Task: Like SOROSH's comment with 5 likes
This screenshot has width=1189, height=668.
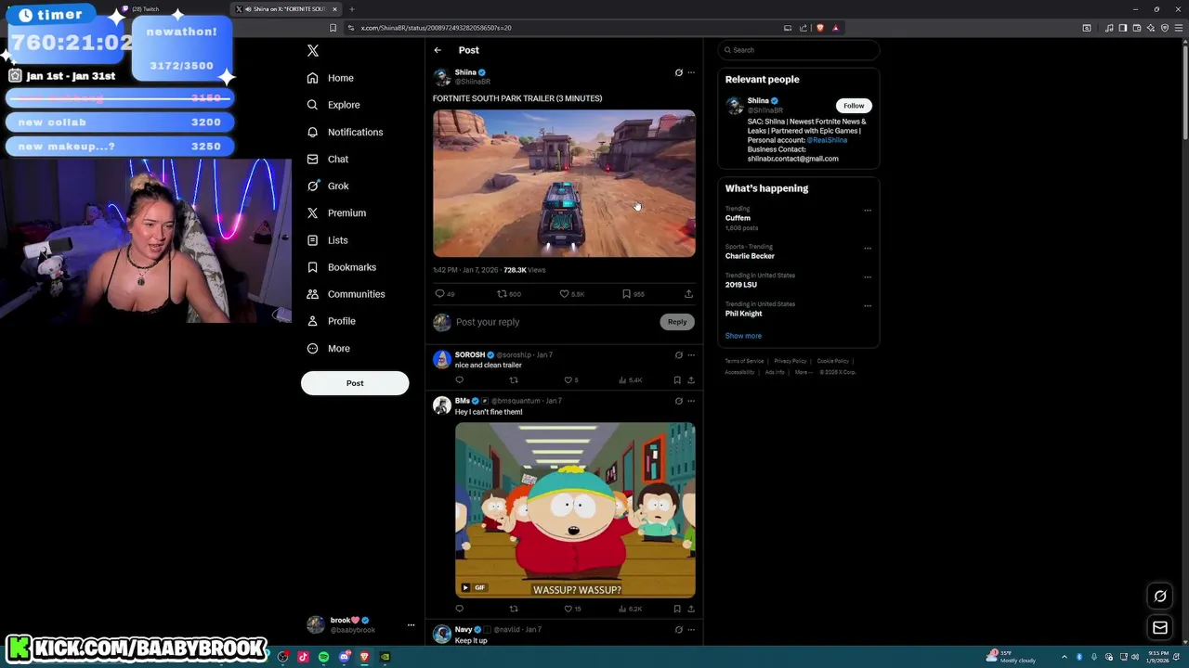Action: [571, 379]
